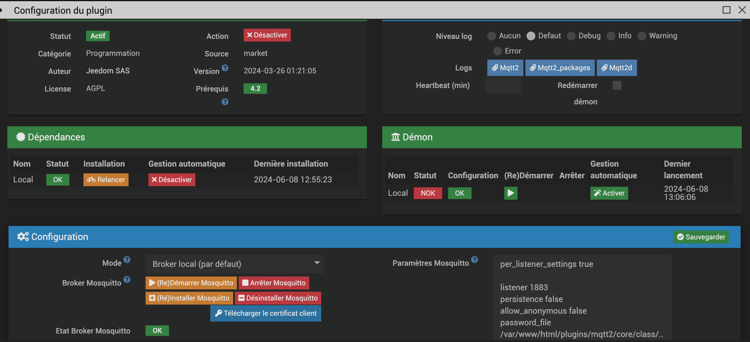Click Relancer to reinstall dependencies
750x342 pixels.
pos(106,180)
